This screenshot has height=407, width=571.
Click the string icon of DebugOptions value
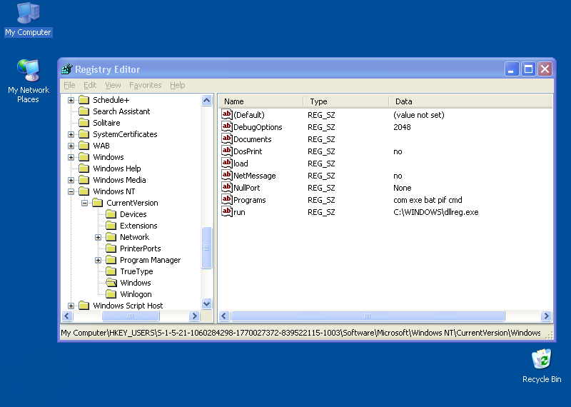click(x=227, y=126)
